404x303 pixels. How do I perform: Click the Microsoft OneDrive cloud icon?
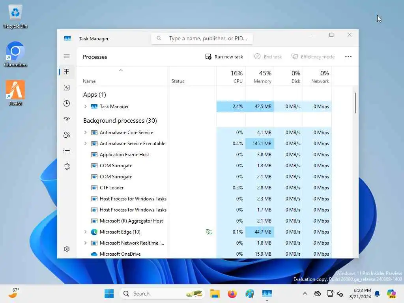[x=94, y=254]
